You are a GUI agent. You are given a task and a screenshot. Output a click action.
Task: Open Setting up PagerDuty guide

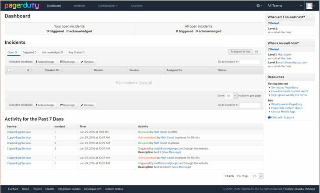pos(285,87)
